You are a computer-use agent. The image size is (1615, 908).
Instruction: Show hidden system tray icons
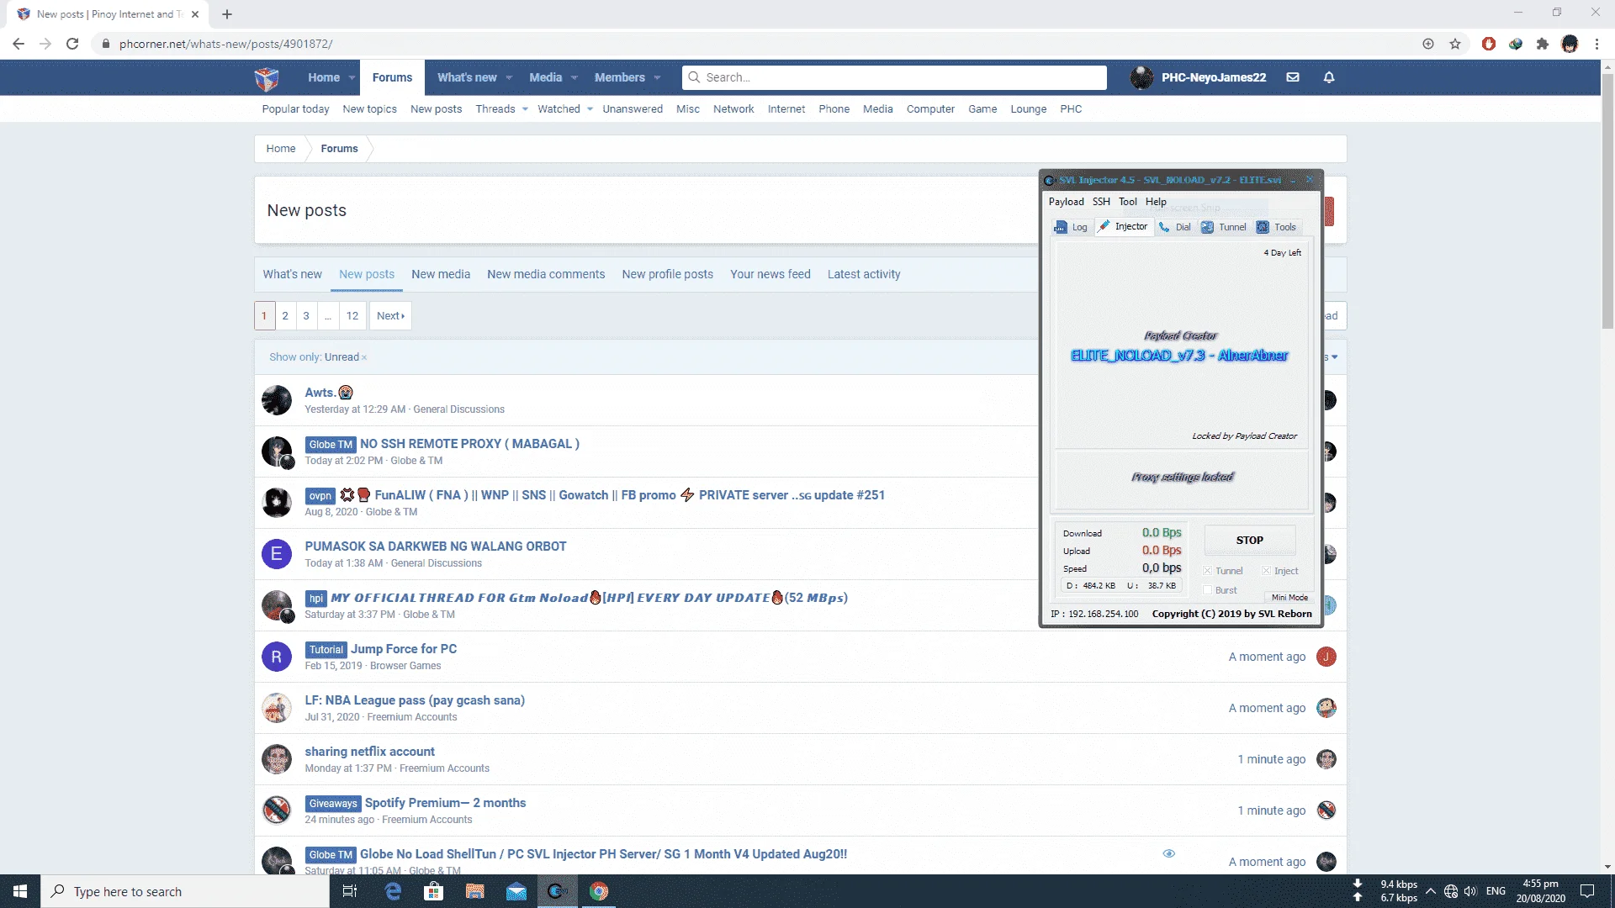coord(1431,891)
